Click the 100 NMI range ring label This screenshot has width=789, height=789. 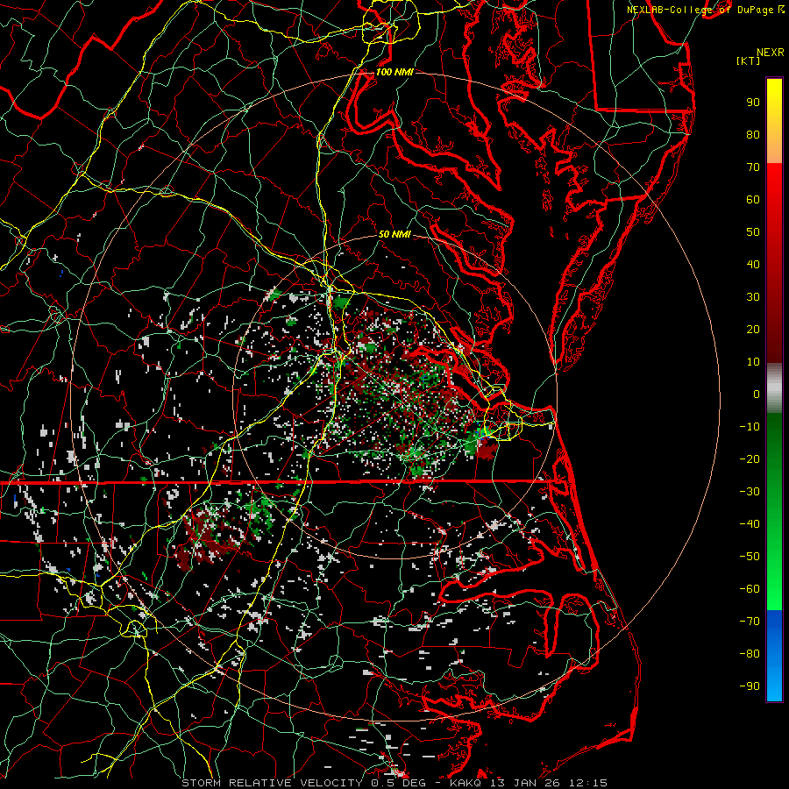pyautogui.click(x=394, y=72)
